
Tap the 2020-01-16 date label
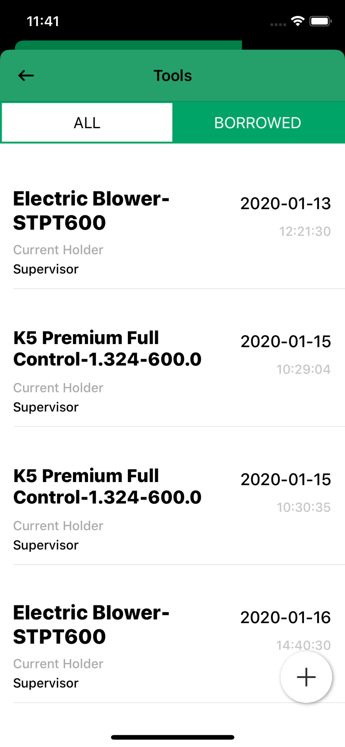286,617
